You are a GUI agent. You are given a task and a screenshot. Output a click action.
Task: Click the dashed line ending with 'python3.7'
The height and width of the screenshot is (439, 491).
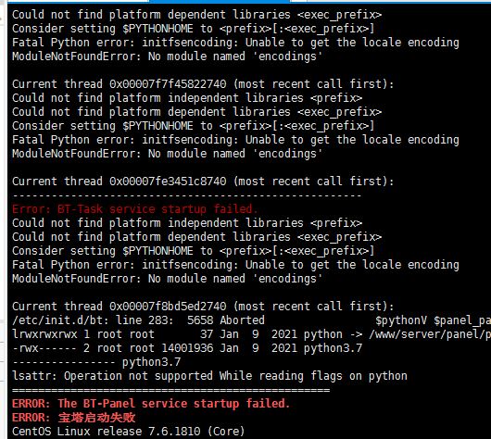tap(96, 362)
